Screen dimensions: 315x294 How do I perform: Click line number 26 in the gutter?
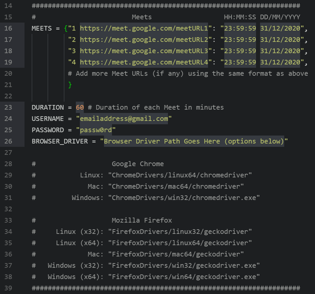(x=8, y=142)
